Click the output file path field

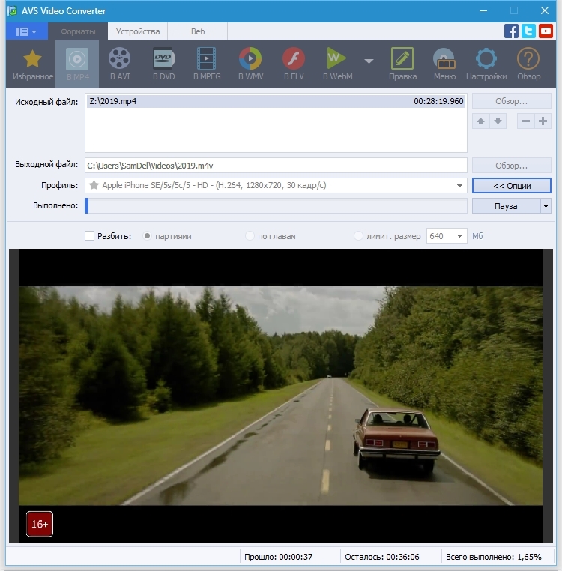(275, 166)
